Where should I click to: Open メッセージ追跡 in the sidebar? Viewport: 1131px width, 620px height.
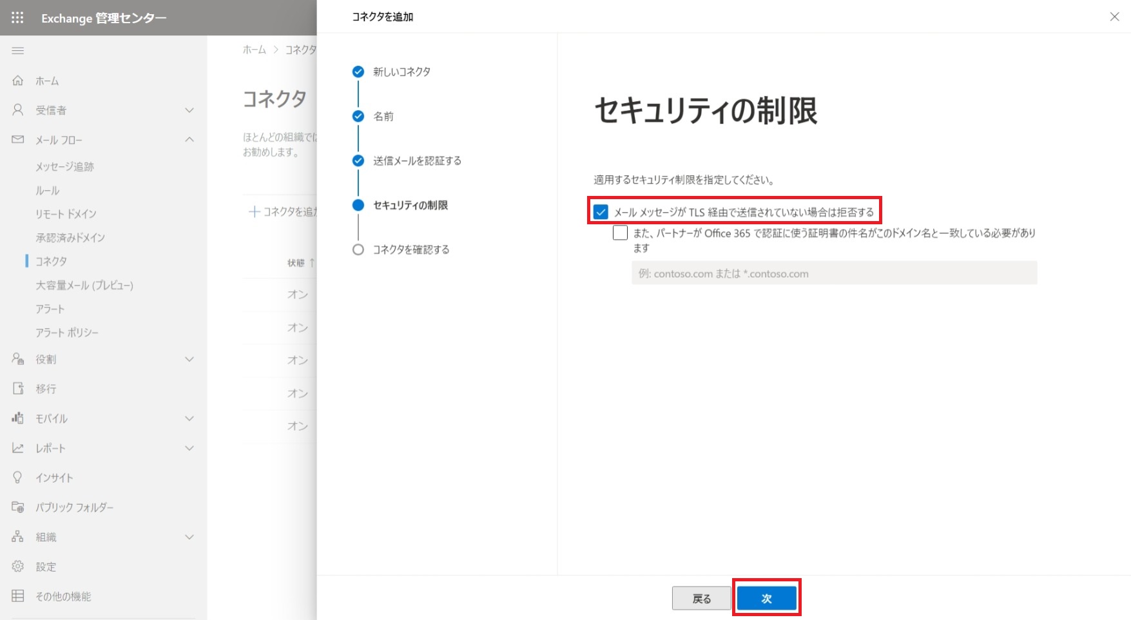[x=64, y=167]
